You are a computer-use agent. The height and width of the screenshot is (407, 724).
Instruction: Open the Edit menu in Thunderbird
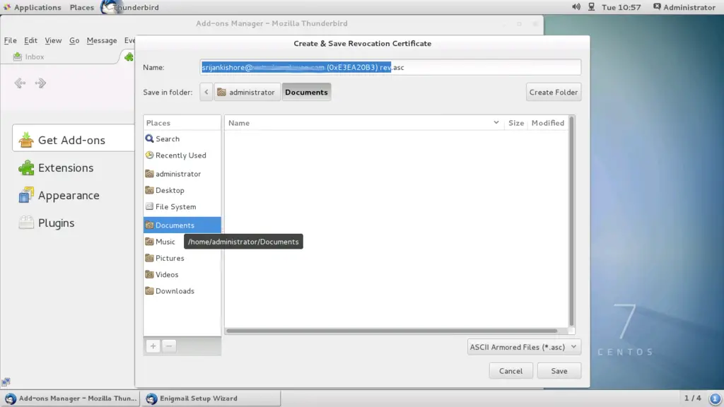[30, 40]
